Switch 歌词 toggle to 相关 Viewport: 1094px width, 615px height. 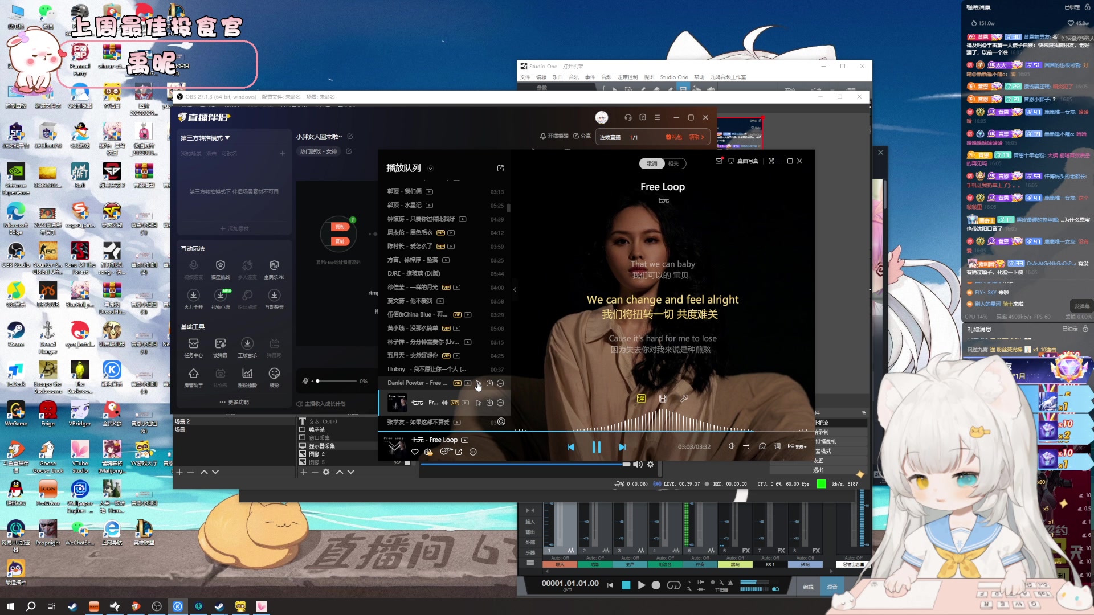click(673, 163)
